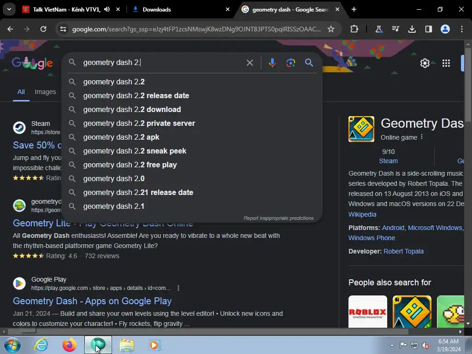The image size is (472, 354).
Task: Bookmark this page with the star icon
Action: click(331, 29)
